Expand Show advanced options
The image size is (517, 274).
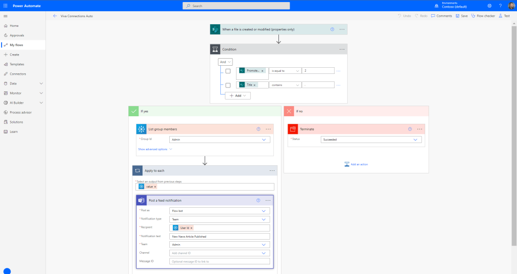tap(155, 149)
